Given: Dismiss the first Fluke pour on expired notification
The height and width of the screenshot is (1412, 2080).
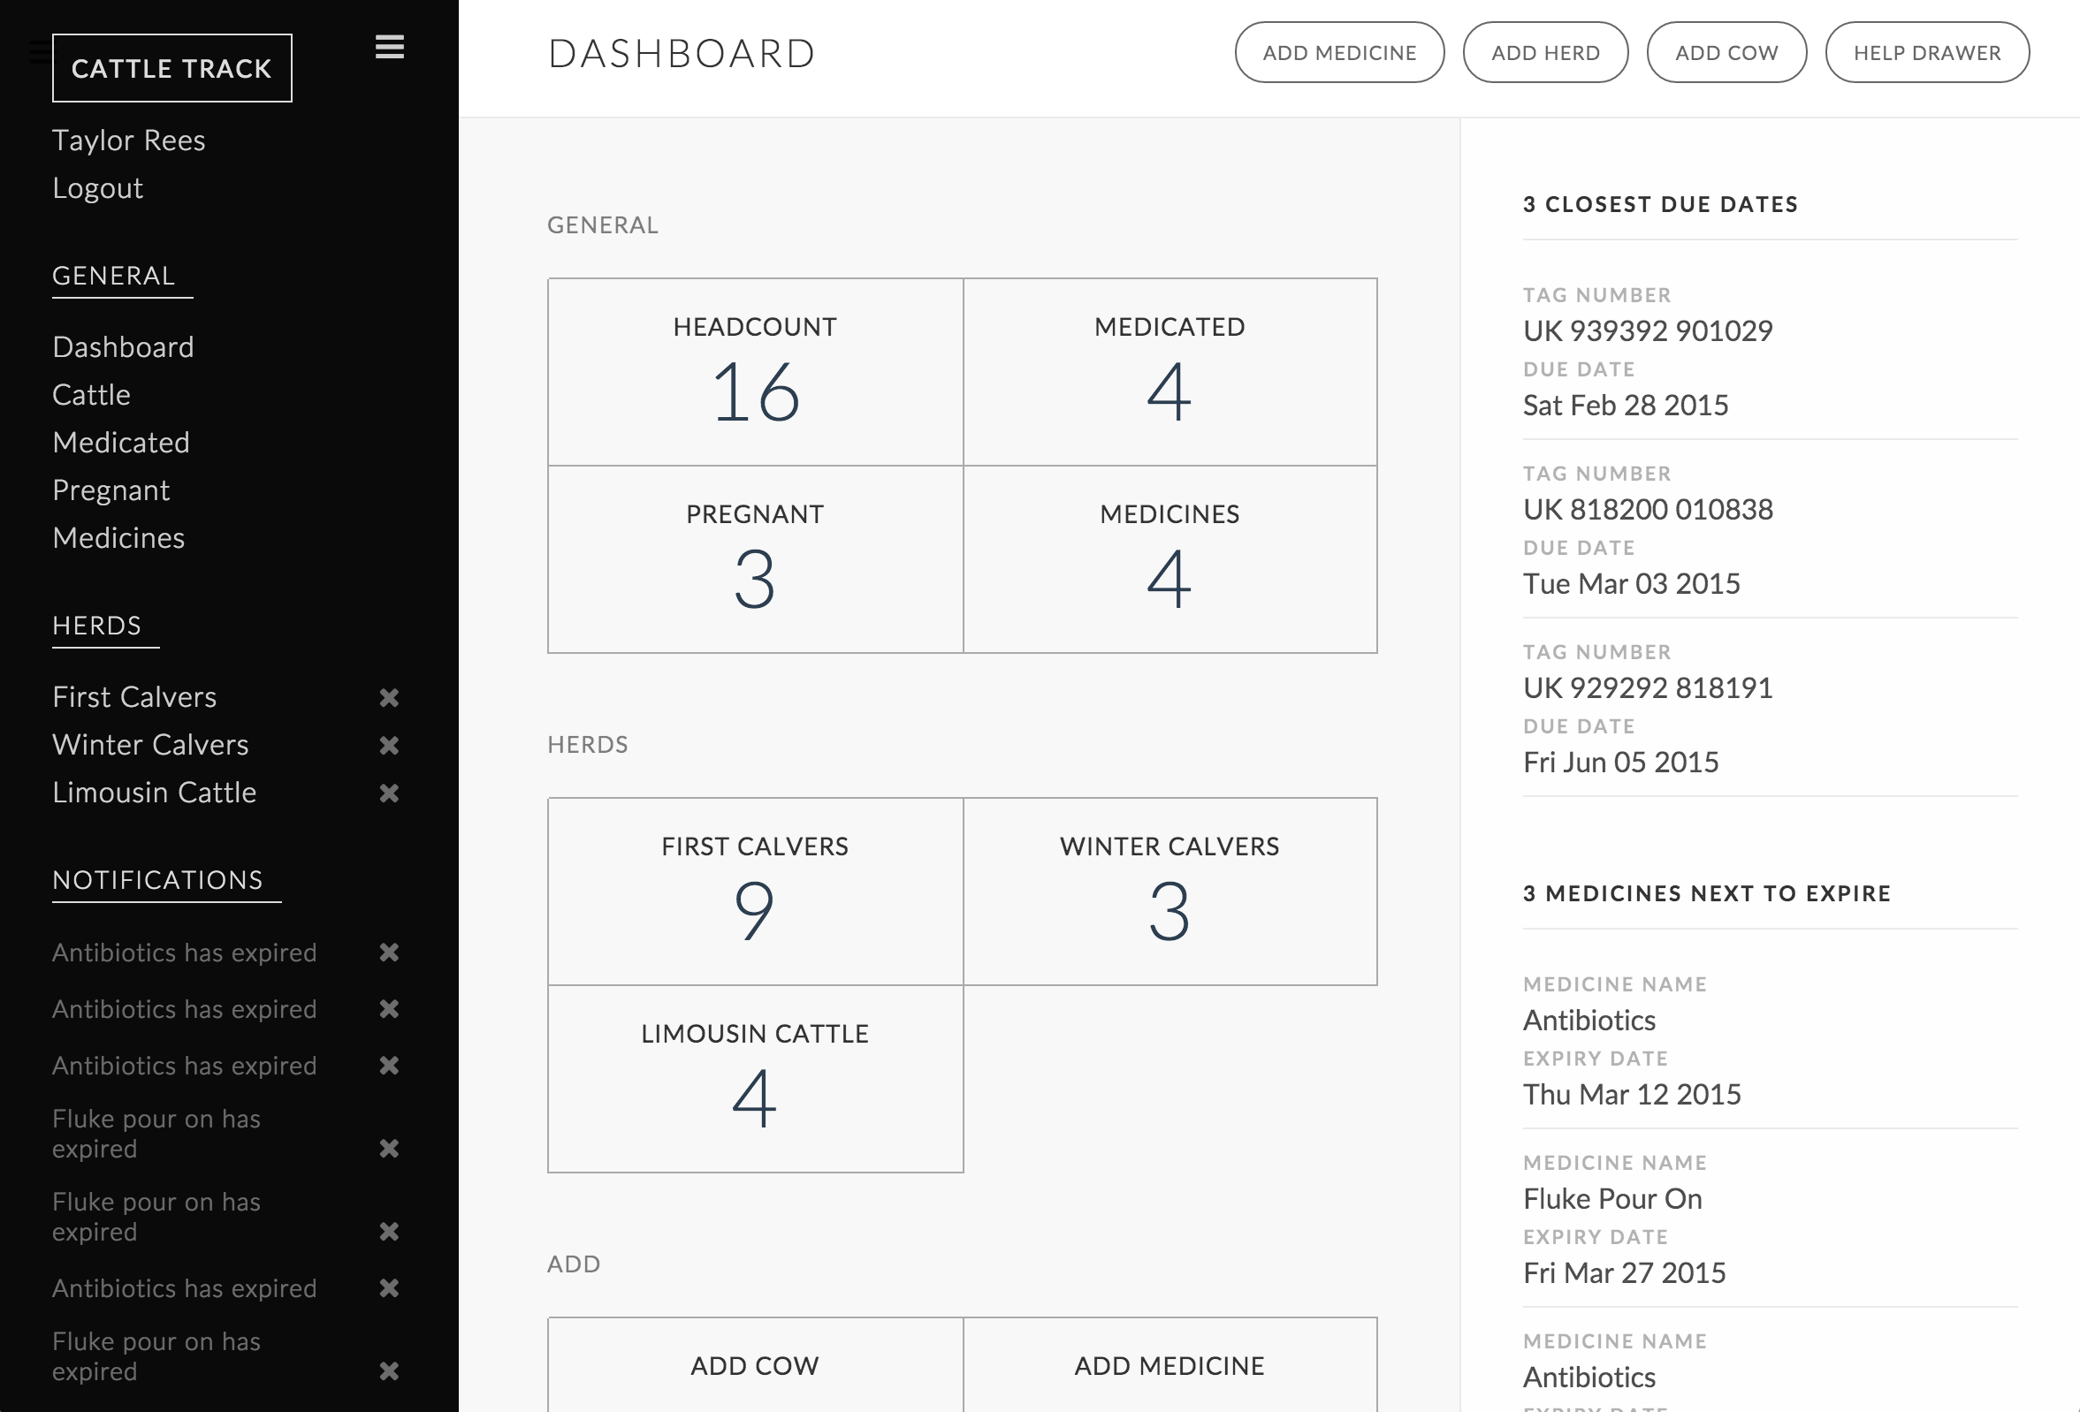Looking at the screenshot, I should pyautogui.click(x=388, y=1148).
